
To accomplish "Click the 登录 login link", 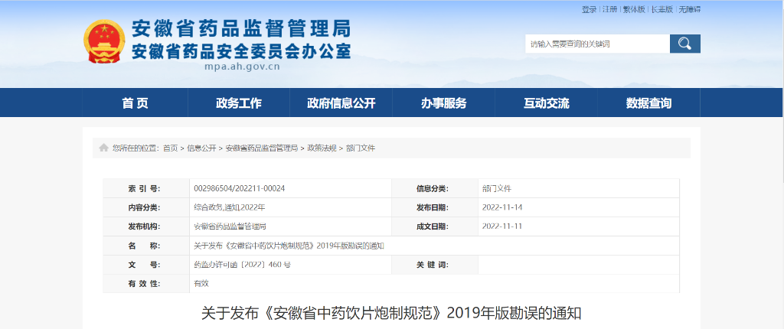I will (589, 9).
